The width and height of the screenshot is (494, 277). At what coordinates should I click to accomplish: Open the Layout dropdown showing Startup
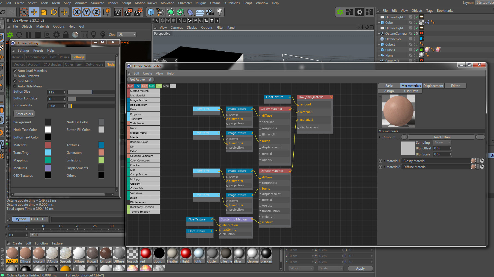[484, 2]
